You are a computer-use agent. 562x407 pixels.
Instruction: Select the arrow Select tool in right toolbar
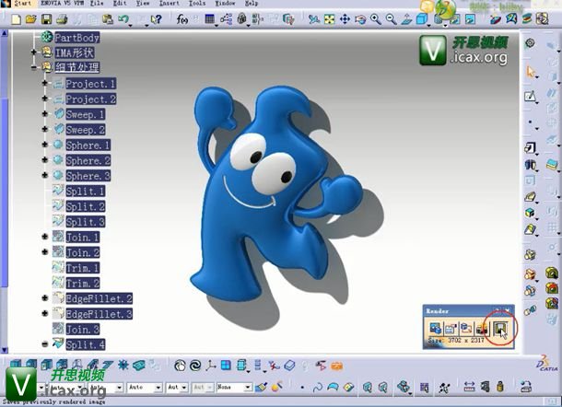[x=531, y=72]
